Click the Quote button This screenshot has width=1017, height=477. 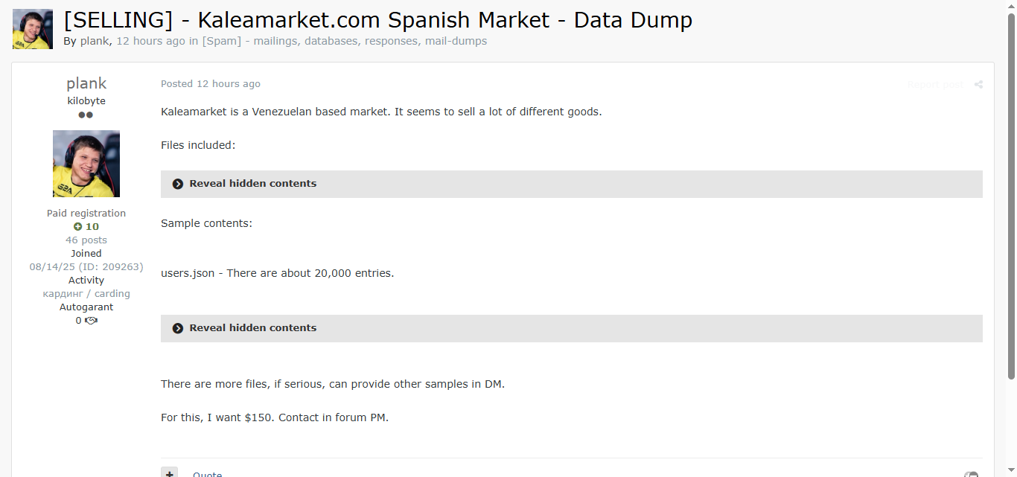207,473
